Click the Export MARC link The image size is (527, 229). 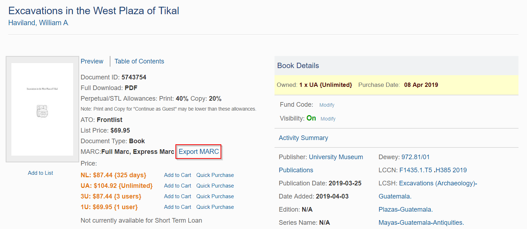tap(199, 152)
